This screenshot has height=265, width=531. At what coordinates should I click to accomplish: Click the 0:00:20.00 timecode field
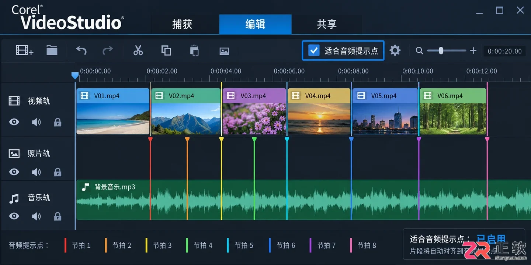click(505, 51)
